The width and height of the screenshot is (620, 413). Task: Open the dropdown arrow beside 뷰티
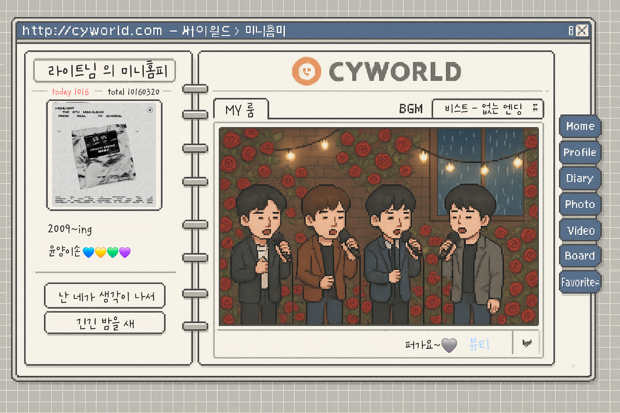coord(527,343)
